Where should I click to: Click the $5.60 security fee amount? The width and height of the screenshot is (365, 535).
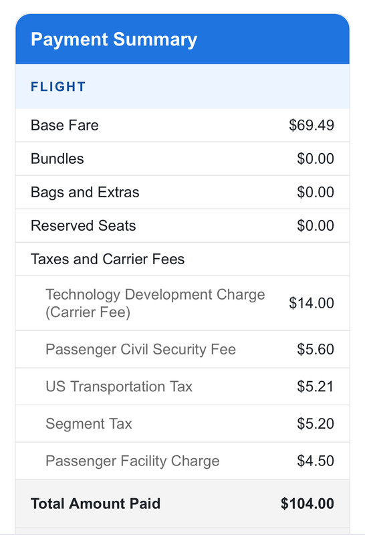tap(316, 349)
